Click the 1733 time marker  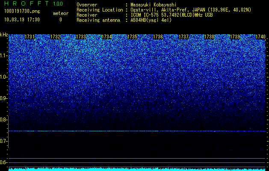(x=81, y=37)
